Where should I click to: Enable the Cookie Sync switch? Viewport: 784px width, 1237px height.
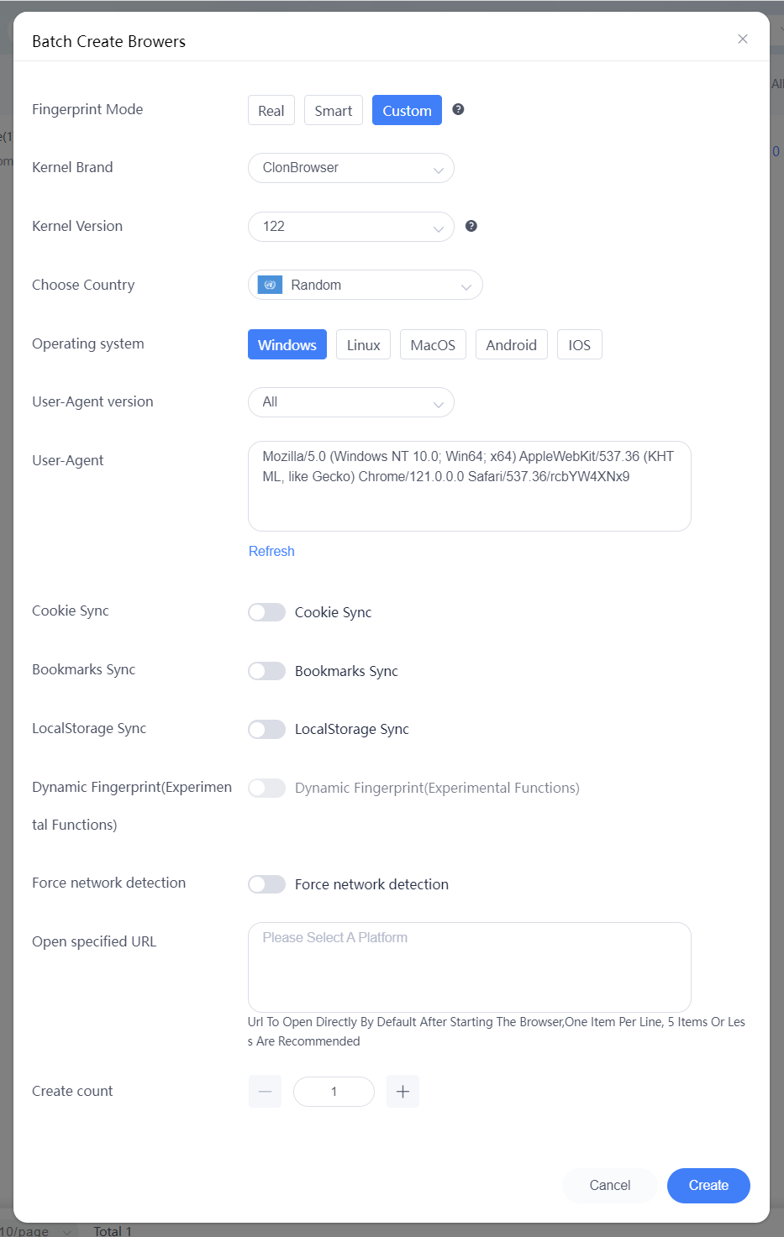click(x=266, y=612)
